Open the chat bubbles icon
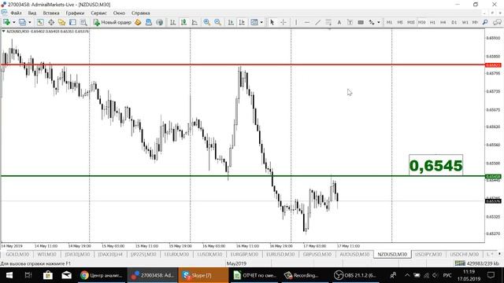This screenshot has width=504, height=283. coord(497,22)
